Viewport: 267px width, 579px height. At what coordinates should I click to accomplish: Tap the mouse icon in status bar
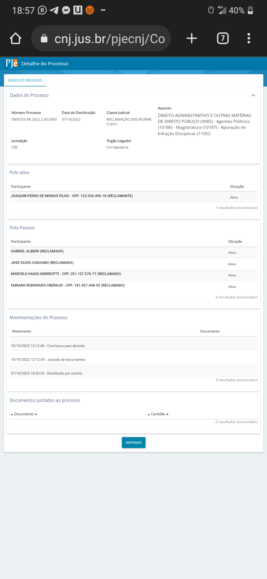coord(211,10)
